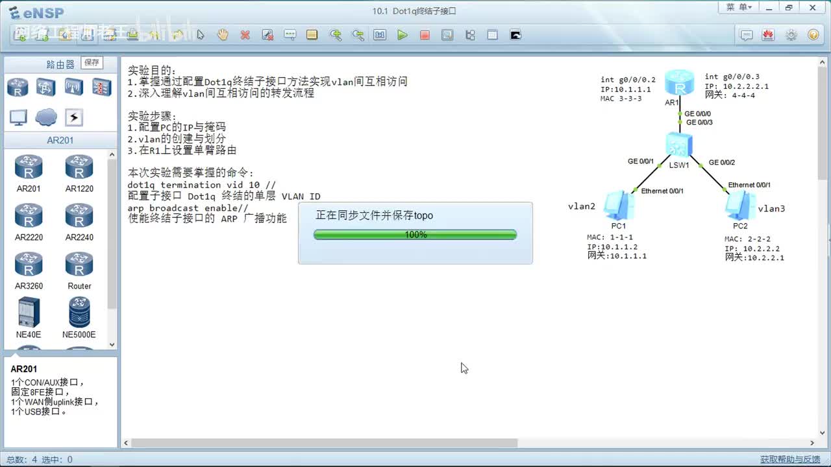Select the PC2 host on canvas
This screenshot has width=831, height=467.
(740, 206)
